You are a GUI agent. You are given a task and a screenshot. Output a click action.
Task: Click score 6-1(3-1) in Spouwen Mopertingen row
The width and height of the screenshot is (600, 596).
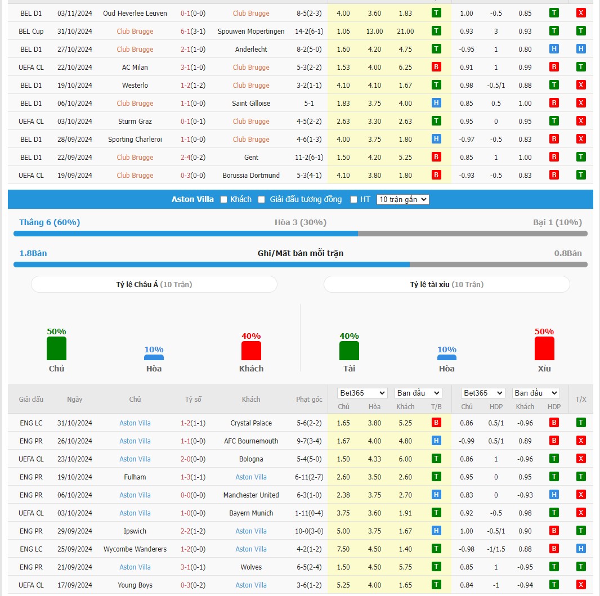(x=193, y=32)
